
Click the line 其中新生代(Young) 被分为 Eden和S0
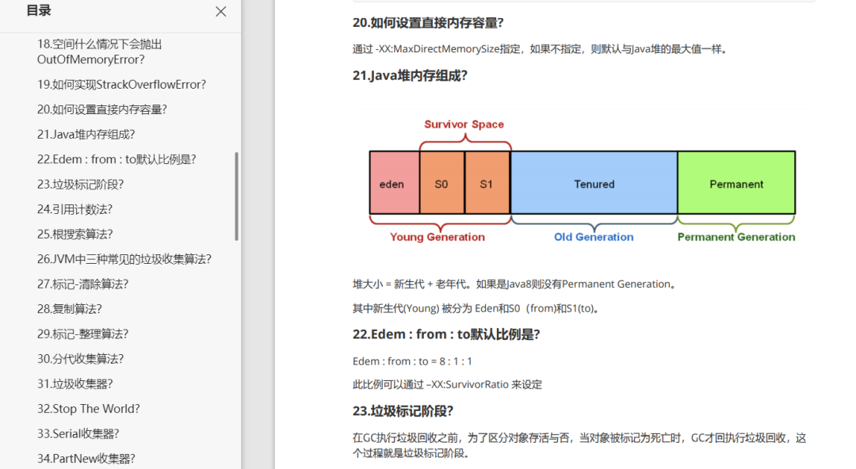coord(476,308)
